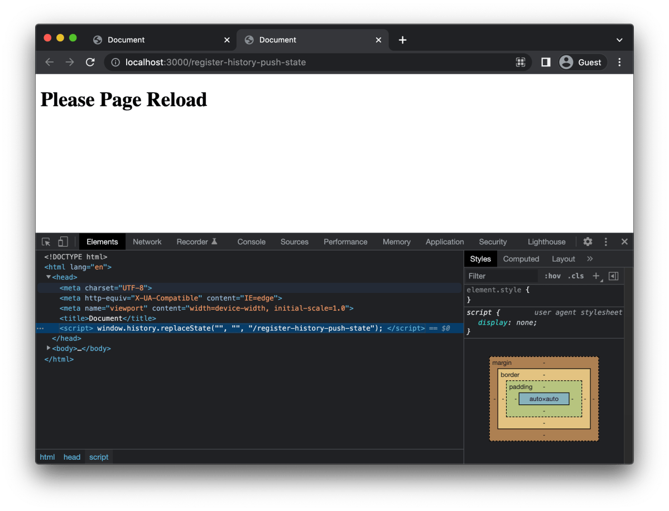Toggle the :hov element state button
The image size is (669, 511).
552,276
